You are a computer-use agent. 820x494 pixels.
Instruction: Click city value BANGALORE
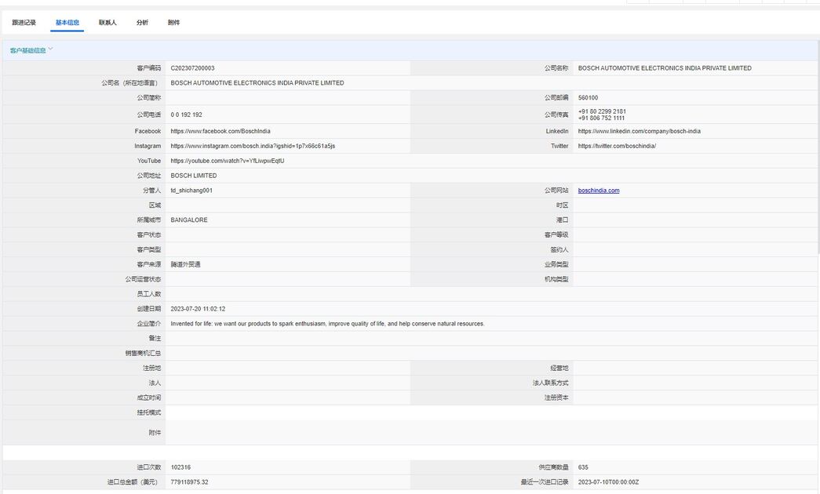(189, 220)
